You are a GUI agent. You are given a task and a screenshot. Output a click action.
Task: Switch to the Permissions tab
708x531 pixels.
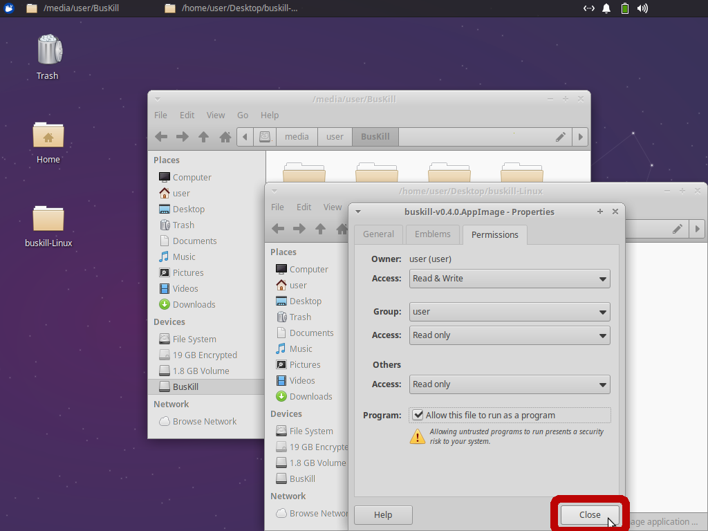(x=495, y=234)
